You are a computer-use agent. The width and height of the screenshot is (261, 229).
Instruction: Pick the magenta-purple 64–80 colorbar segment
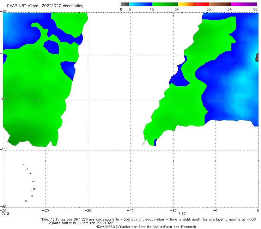pos(244,4)
